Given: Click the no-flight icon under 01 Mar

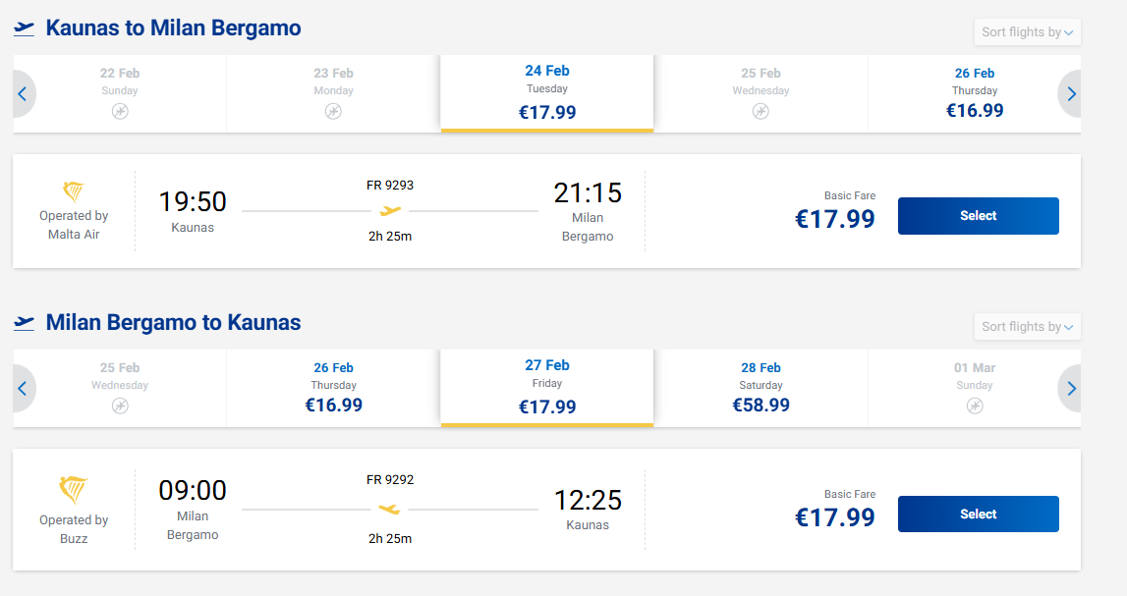Looking at the screenshot, I should (975, 406).
